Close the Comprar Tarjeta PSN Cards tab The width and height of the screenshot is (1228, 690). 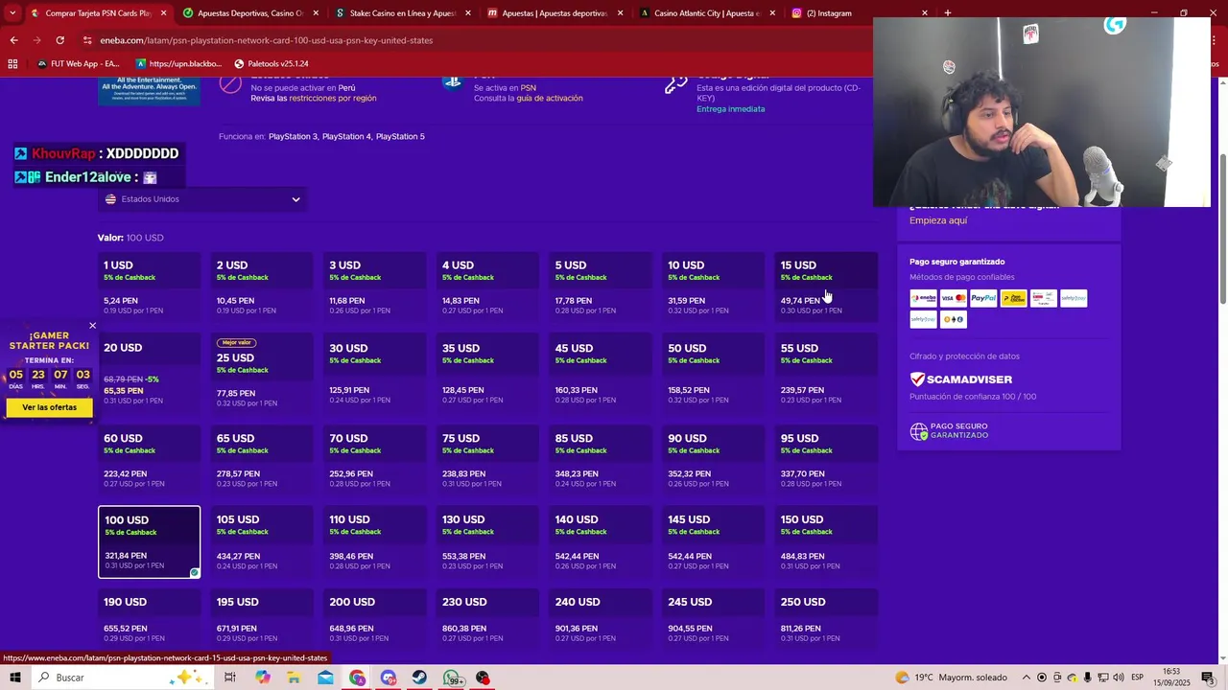[x=164, y=13]
